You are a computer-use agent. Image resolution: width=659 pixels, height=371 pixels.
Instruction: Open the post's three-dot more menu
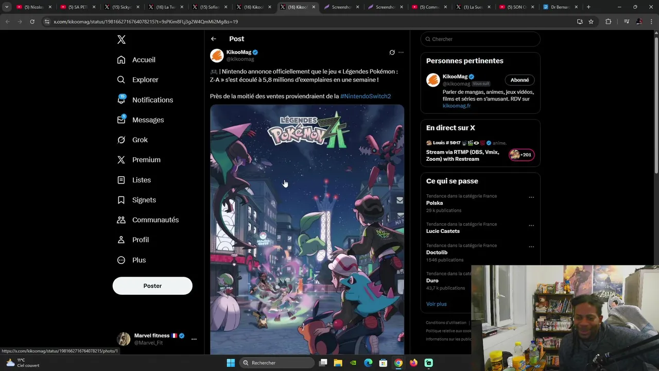[401, 53]
